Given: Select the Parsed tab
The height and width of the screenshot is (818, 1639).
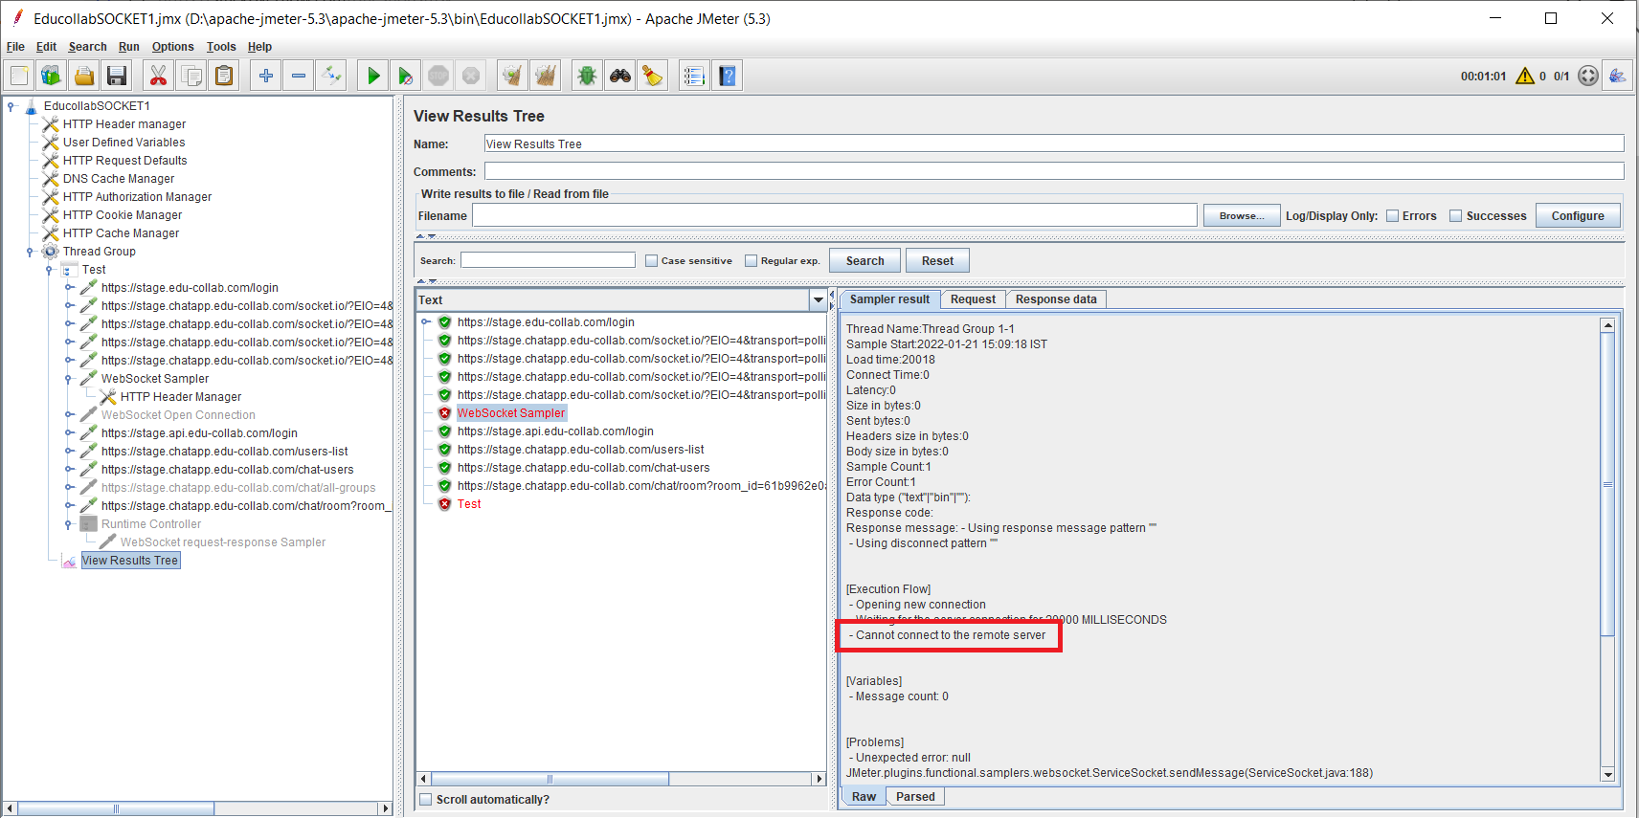Looking at the screenshot, I should click(x=915, y=797).
